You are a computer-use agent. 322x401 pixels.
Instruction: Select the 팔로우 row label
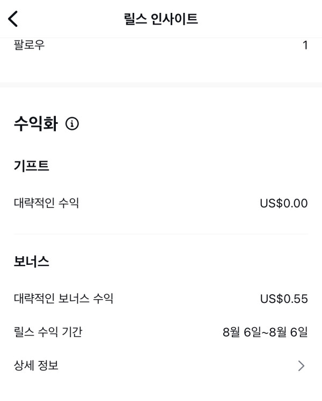(x=30, y=45)
